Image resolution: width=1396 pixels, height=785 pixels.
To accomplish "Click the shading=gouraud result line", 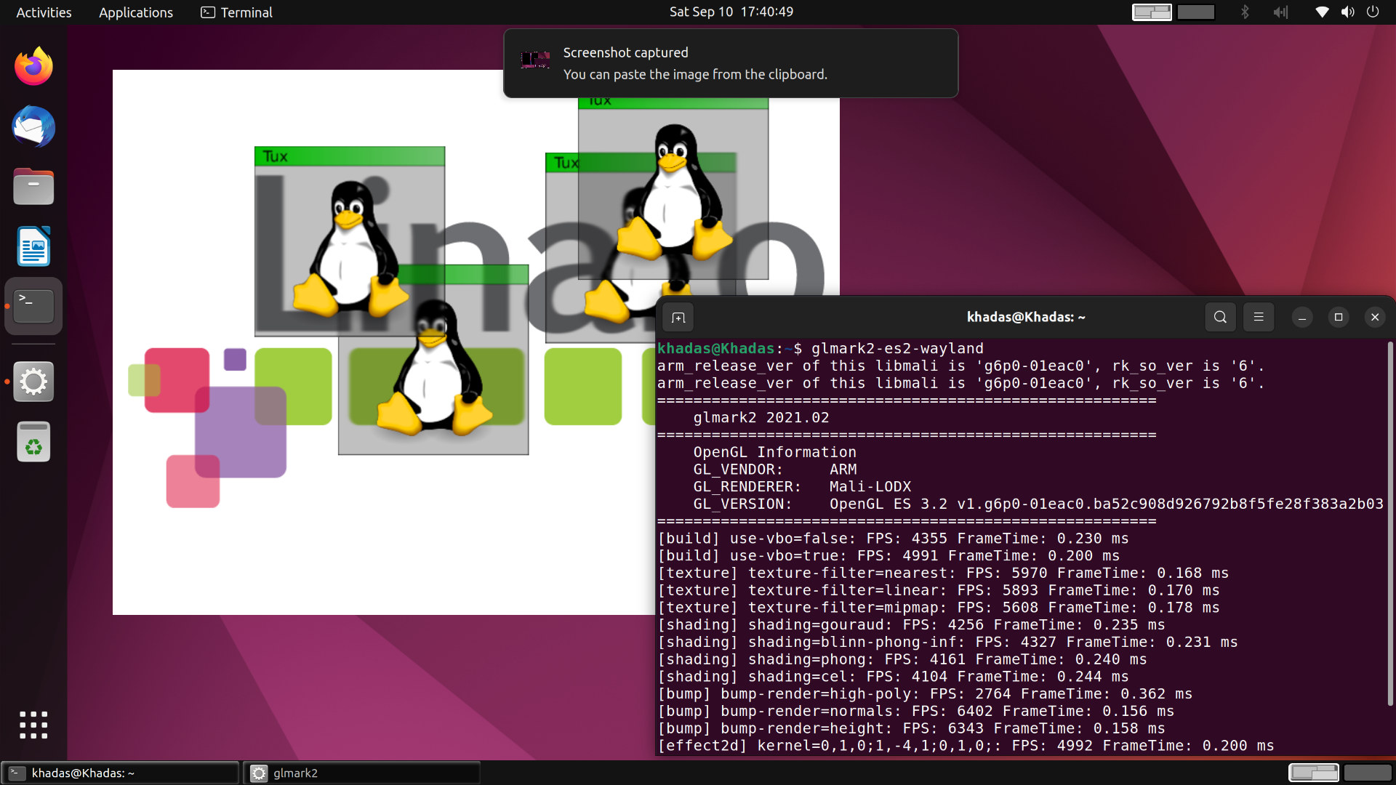I will tap(911, 625).
